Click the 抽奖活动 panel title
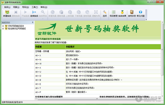This screenshot has width=165, height=105. 6,22
